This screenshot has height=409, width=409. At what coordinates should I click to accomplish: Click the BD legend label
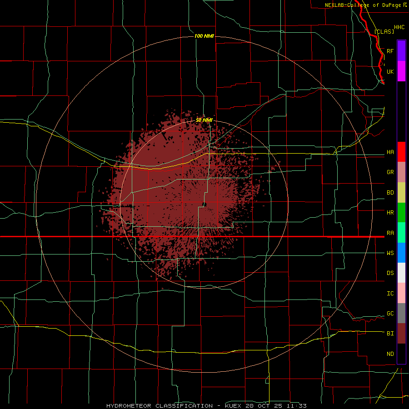tap(390, 193)
